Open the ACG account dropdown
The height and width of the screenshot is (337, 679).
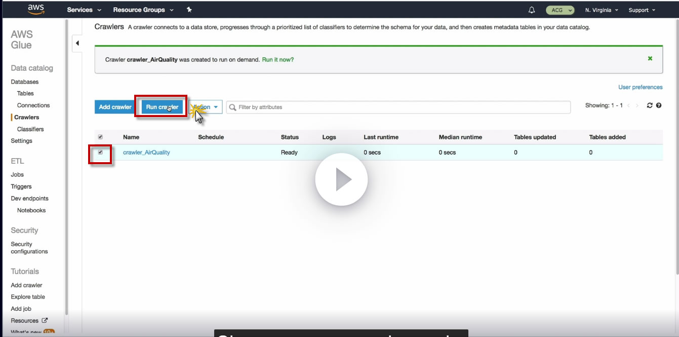click(560, 10)
